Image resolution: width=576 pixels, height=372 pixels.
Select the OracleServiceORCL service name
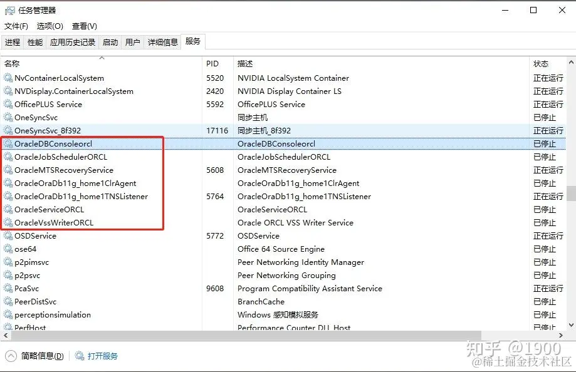50,209
